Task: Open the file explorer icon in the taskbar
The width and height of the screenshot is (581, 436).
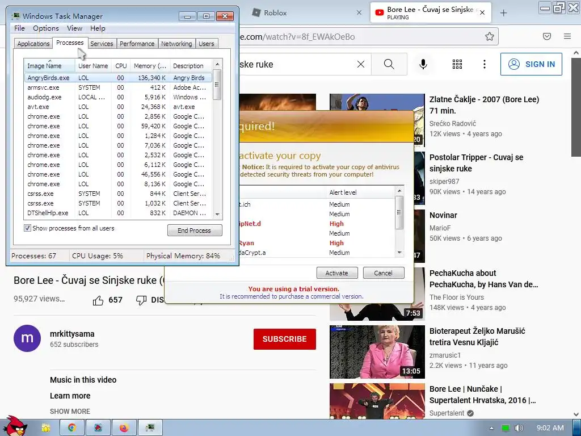Action: [46, 428]
